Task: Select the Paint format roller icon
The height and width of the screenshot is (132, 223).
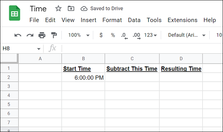Action: [x=54, y=35]
